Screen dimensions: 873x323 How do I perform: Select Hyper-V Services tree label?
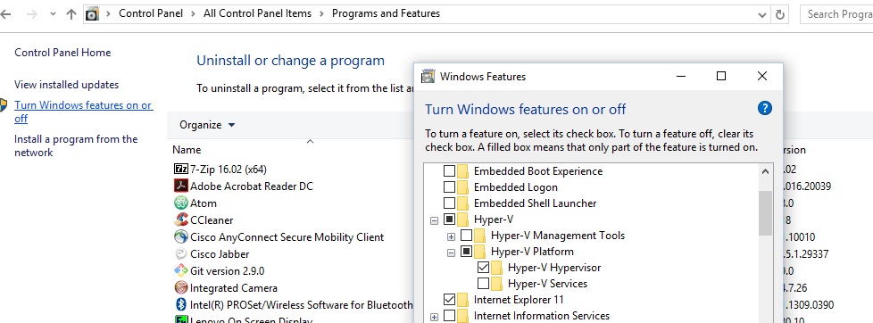(x=547, y=284)
